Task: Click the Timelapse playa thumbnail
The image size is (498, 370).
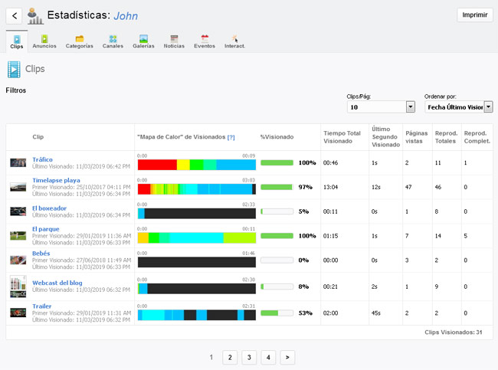Action: tap(18, 187)
